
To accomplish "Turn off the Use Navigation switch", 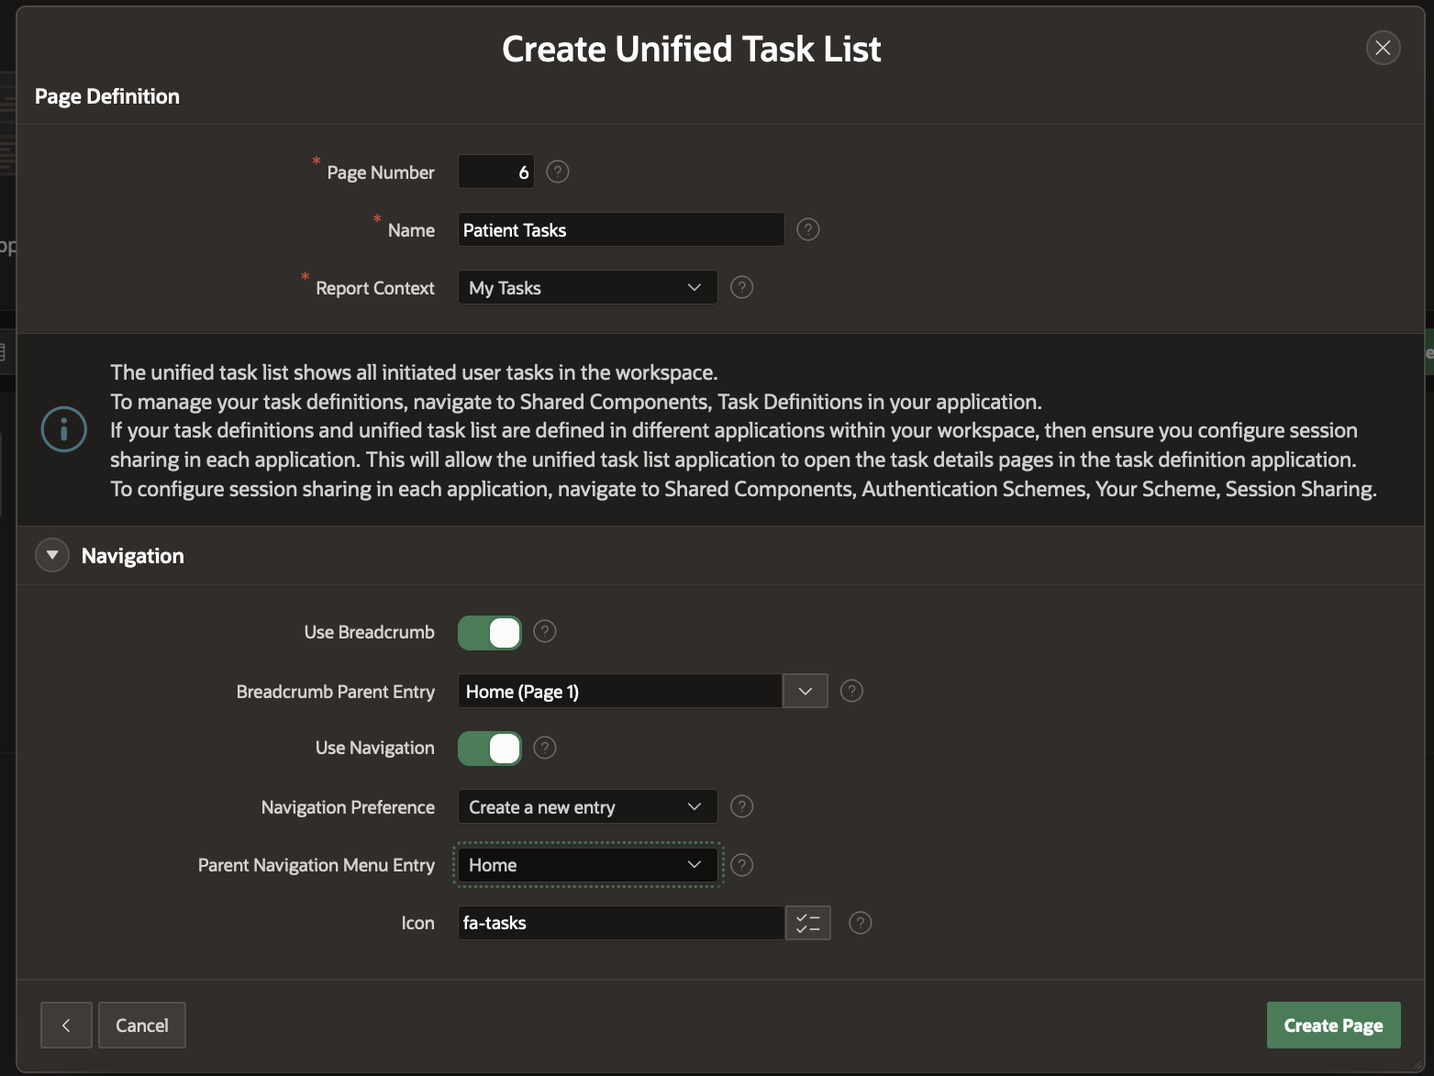I will (490, 749).
